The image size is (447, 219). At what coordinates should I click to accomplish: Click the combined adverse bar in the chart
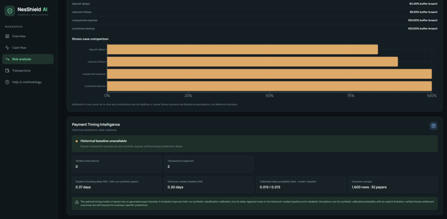(x=270, y=86)
